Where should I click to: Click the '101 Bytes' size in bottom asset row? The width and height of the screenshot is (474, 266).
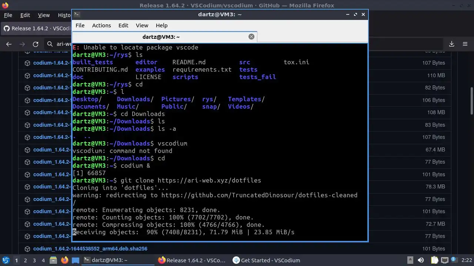click(434, 249)
